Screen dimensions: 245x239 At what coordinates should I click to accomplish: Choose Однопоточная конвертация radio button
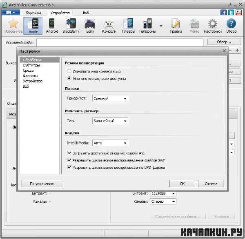pyautogui.click(x=69, y=71)
